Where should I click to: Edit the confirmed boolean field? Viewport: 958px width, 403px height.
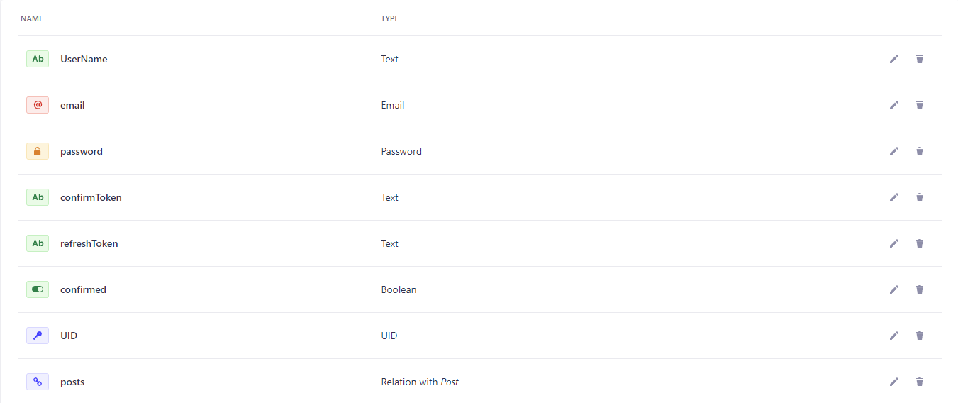coord(893,289)
